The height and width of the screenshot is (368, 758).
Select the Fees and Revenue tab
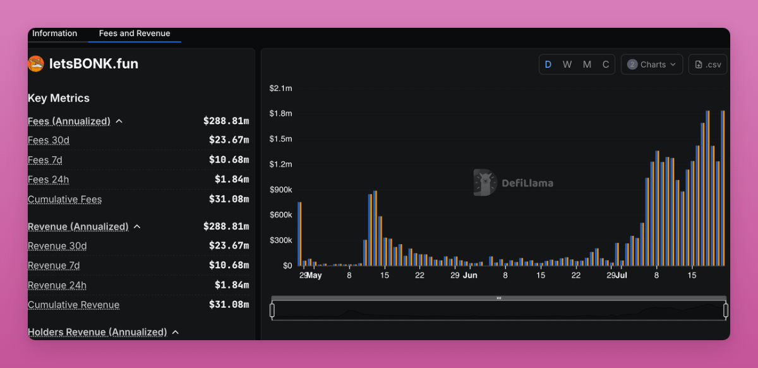135,34
